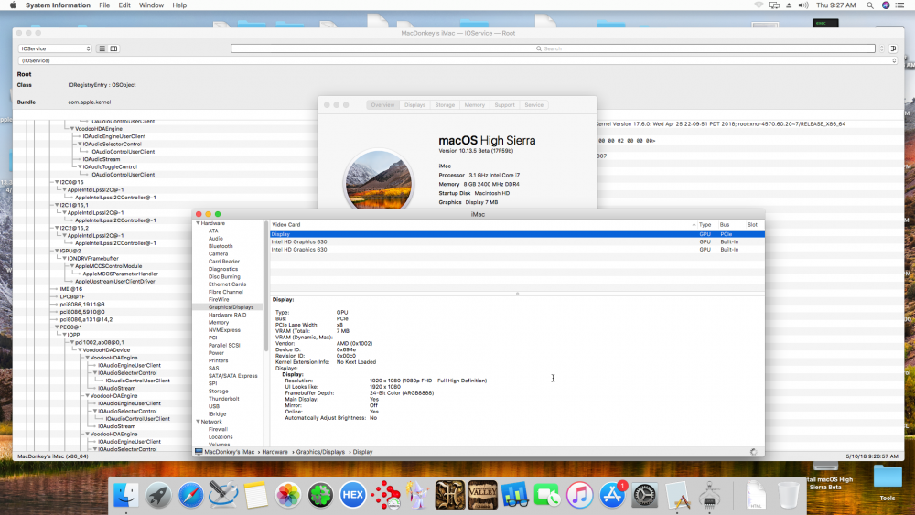The image size is (915, 515).
Task: Open Safari compass icon in Dock
Action: (191, 495)
